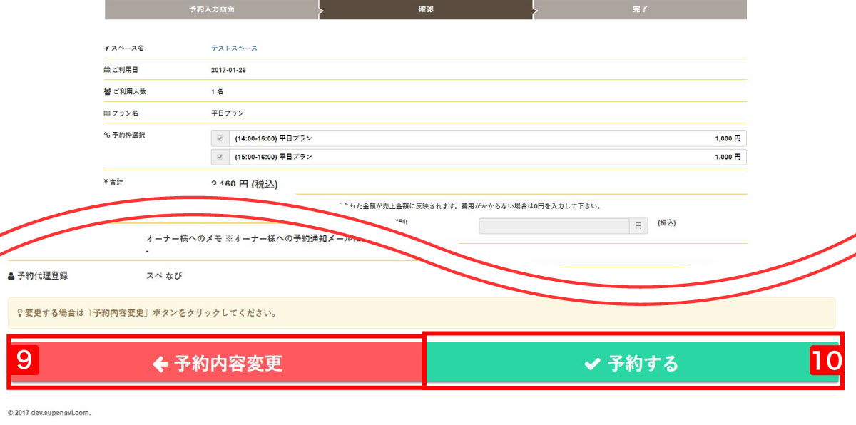Click the lightbulb icon in the yellow notice
The image size is (856, 425).
(19, 312)
